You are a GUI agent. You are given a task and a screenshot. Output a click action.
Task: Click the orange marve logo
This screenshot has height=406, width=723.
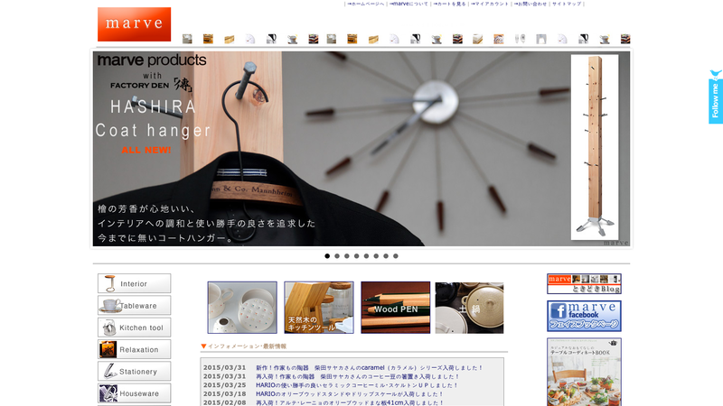(134, 24)
